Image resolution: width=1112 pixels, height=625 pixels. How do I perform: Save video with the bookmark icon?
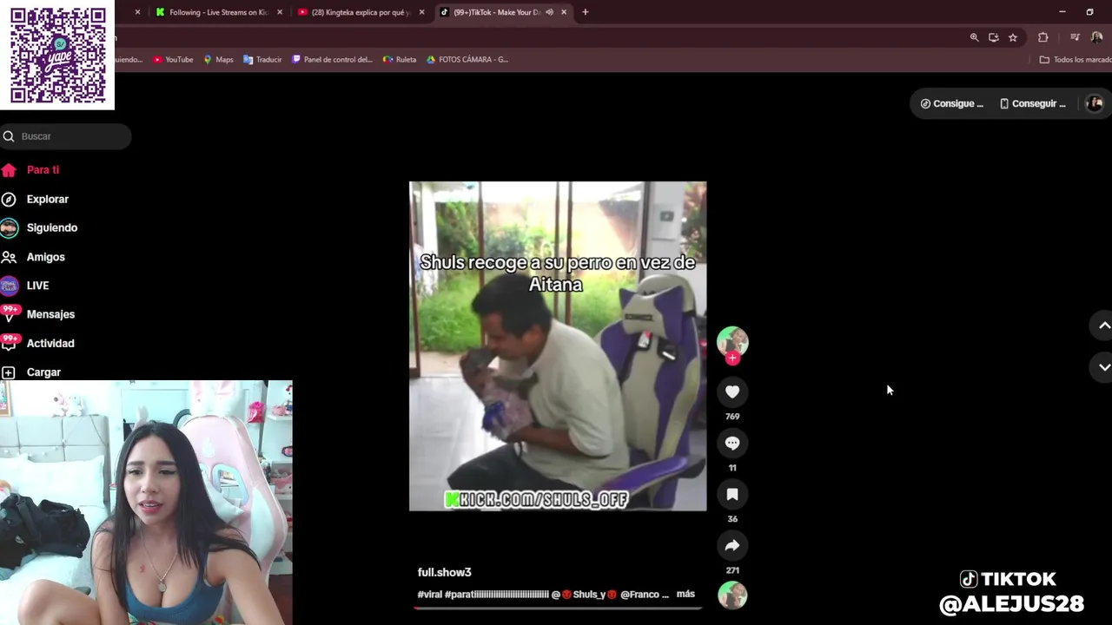coord(732,494)
